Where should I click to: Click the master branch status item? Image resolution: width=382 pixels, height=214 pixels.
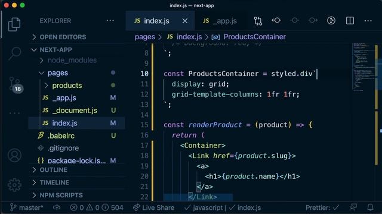(x=26, y=207)
